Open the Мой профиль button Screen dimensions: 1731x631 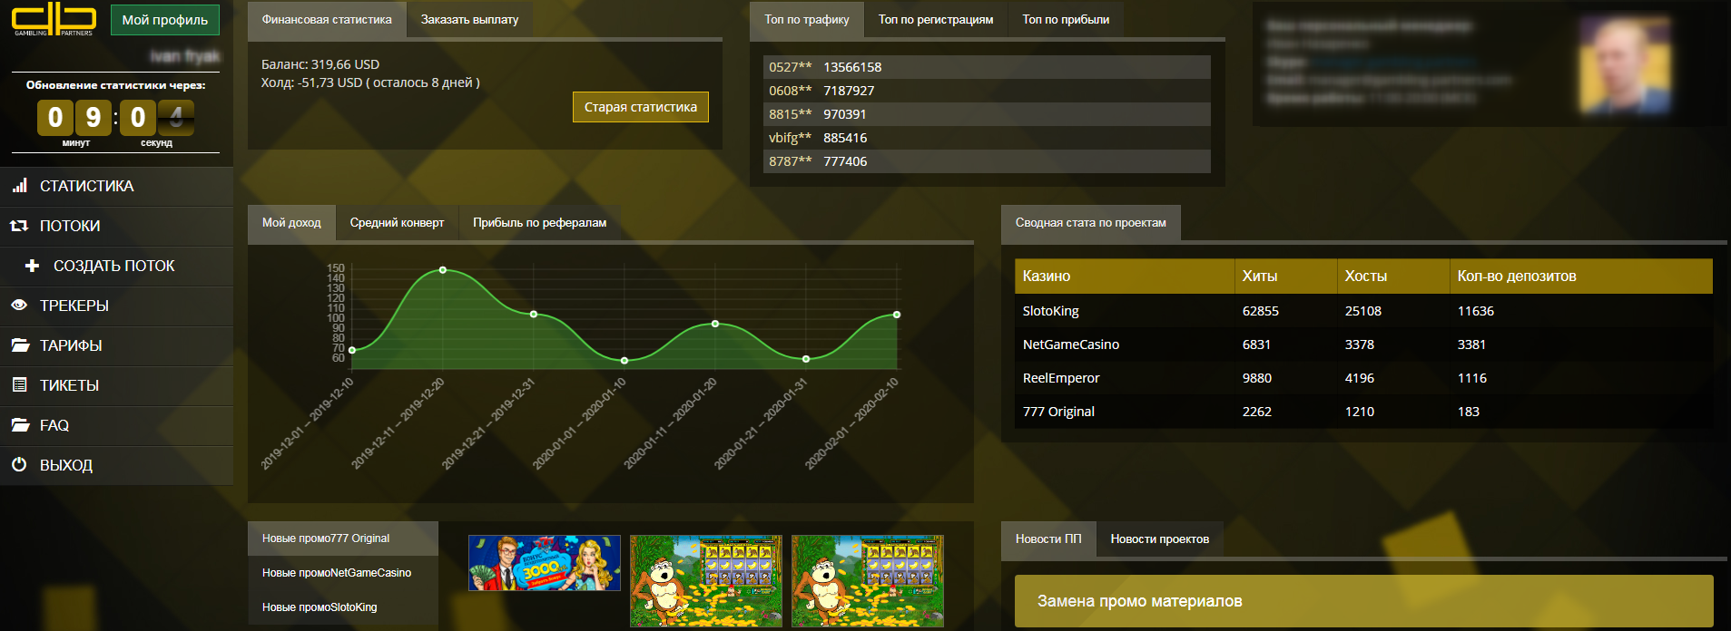(165, 20)
